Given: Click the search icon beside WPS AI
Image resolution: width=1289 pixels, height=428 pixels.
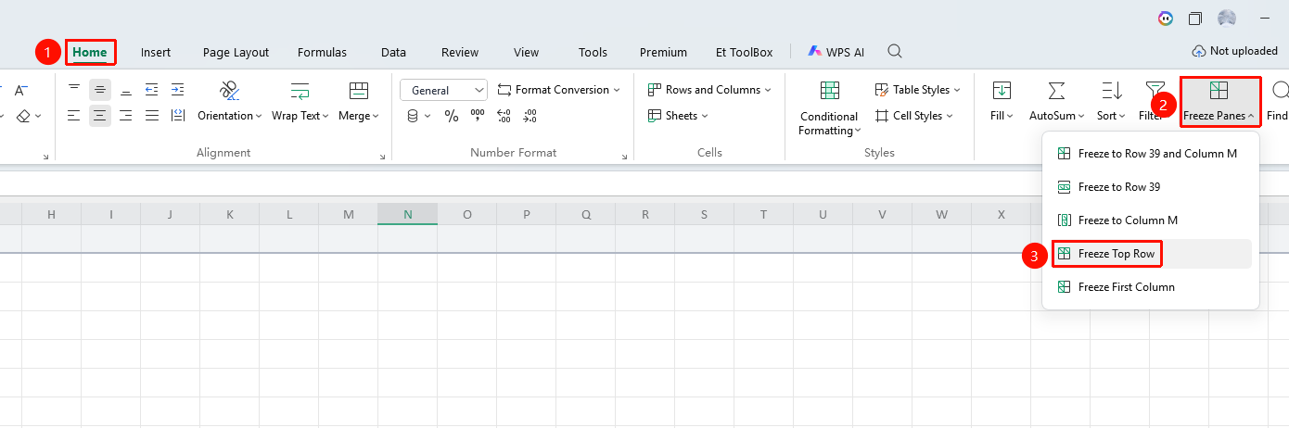Looking at the screenshot, I should [895, 51].
